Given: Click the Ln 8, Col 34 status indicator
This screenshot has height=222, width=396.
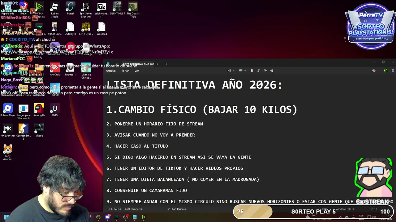Looking at the screenshot, I should coord(114,209).
